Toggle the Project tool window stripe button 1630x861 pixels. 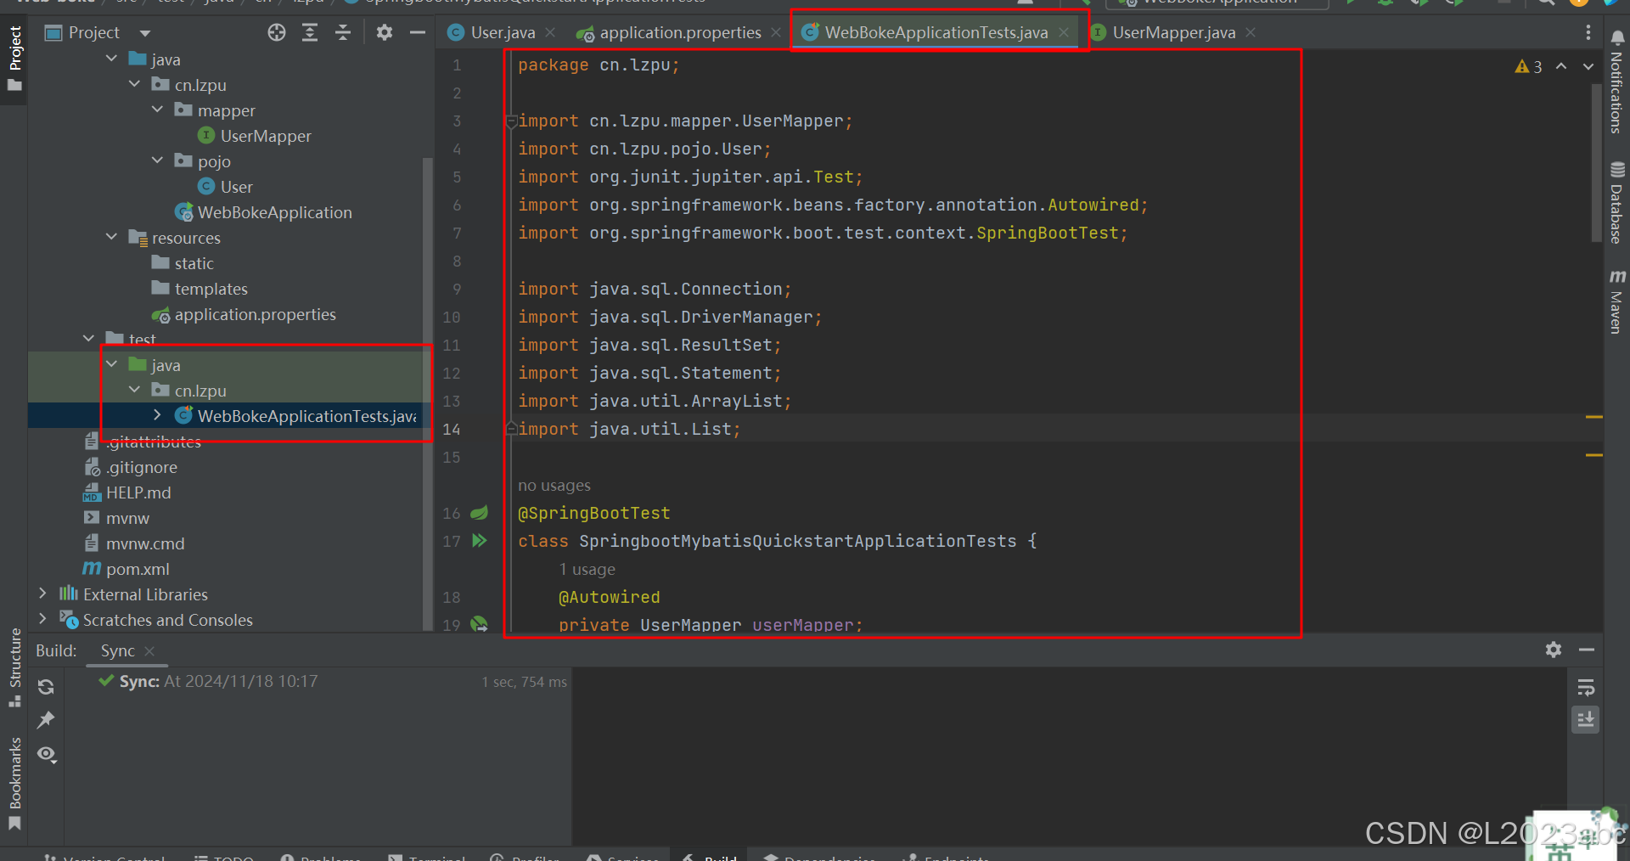[14, 59]
